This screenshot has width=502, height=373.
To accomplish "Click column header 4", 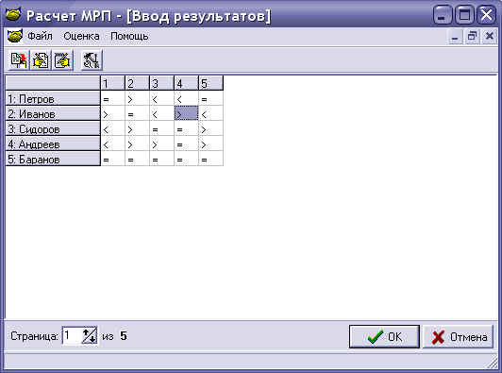I will [x=186, y=83].
